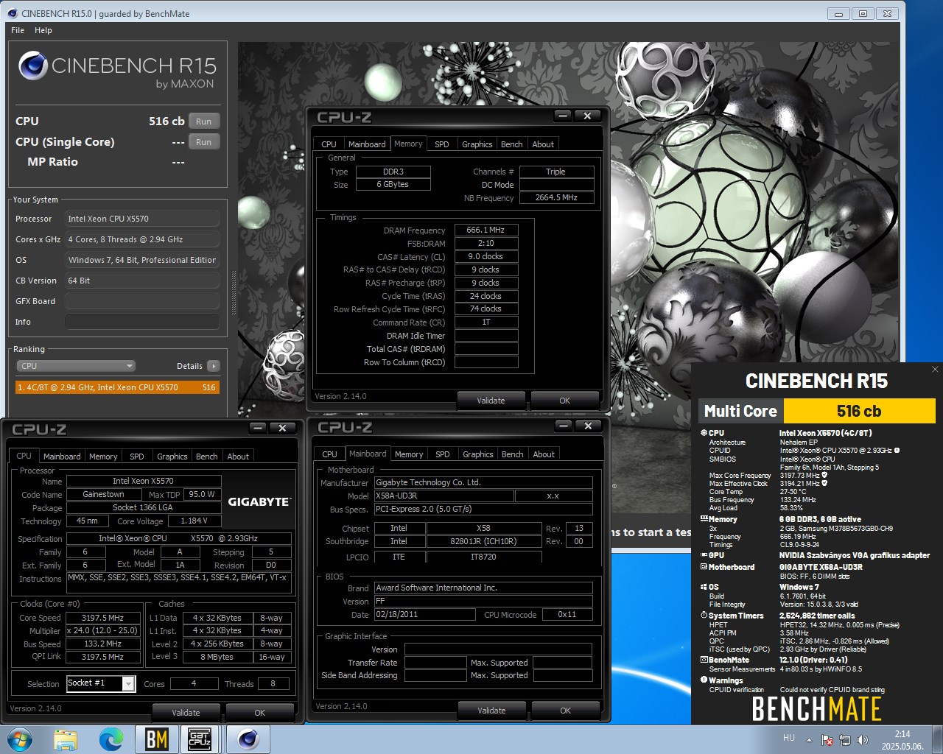Switch to BenchMate via its BM taskbar icon

156,739
